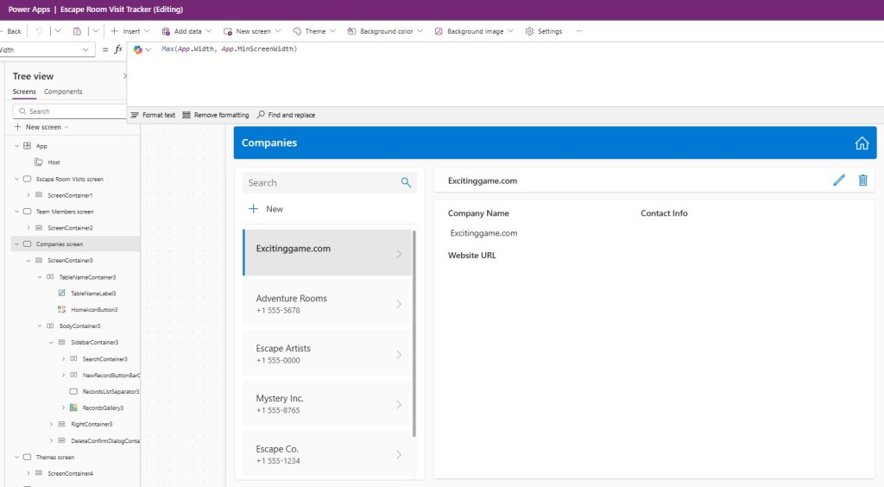The width and height of the screenshot is (884, 487).
Task: Click the Copilot icon in formula bar
Action: (138, 49)
